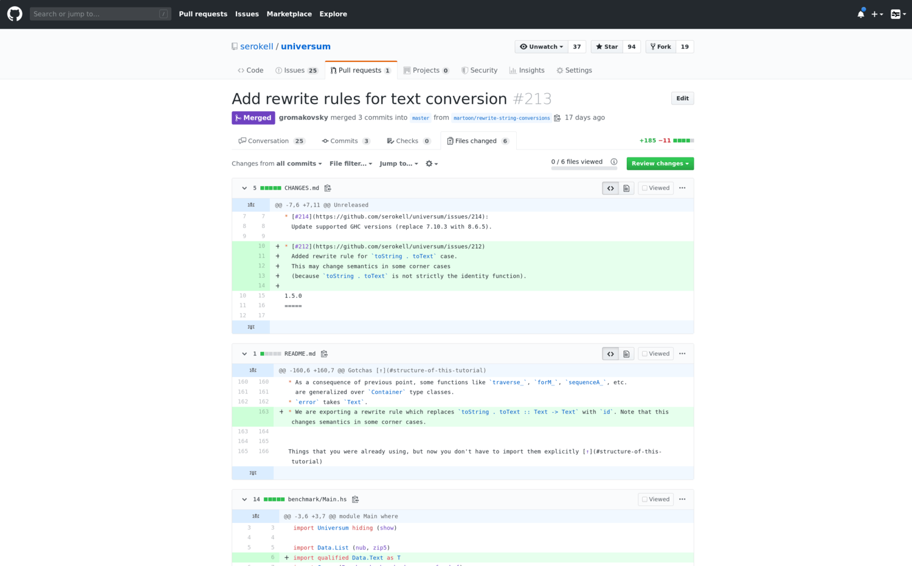Screen dimensions: 912x566
Task: Open the repository Issues tab
Action: 297,71
